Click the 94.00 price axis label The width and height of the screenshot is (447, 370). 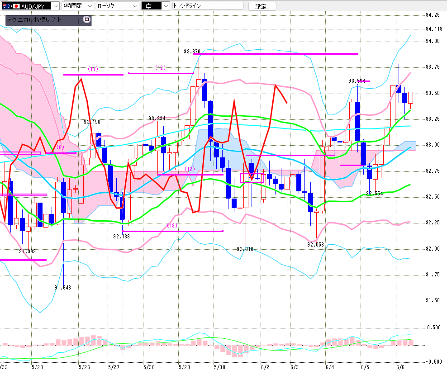point(433,41)
